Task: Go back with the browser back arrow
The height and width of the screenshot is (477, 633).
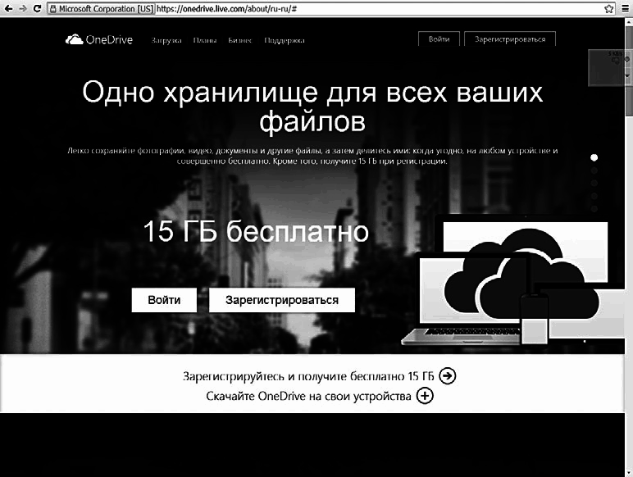Action: tap(8, 8)
